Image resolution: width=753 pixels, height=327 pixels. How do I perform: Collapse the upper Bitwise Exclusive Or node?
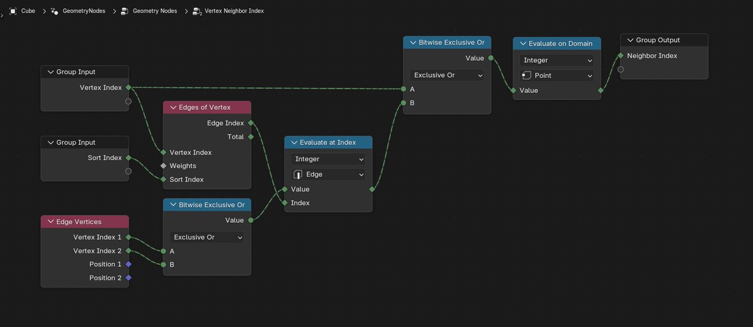[x=412, y=43]
